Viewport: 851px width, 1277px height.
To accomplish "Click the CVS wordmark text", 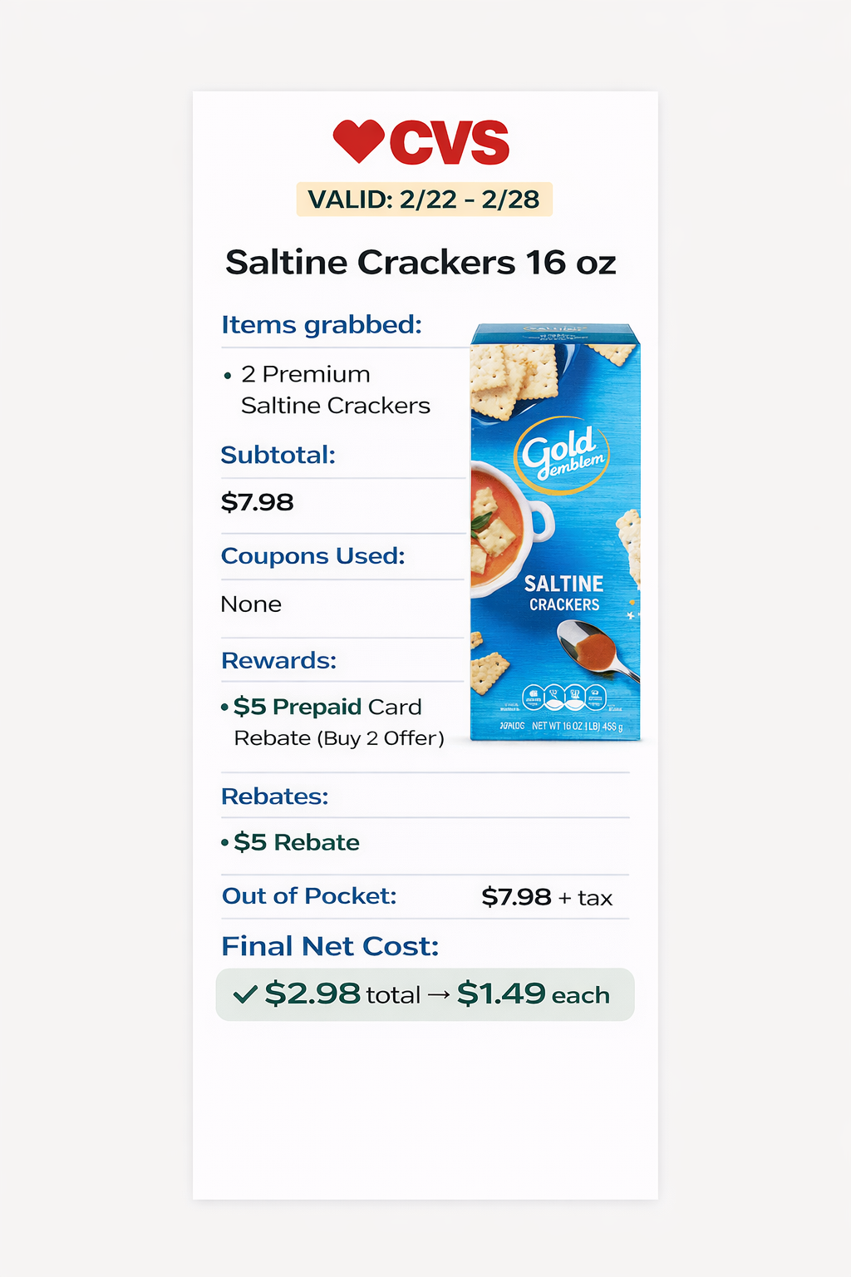I will point(450,142).
